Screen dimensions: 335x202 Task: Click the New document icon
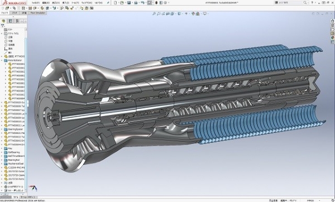coord(116,3)
